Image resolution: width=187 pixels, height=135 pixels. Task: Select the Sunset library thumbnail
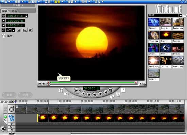click(166, 35)
